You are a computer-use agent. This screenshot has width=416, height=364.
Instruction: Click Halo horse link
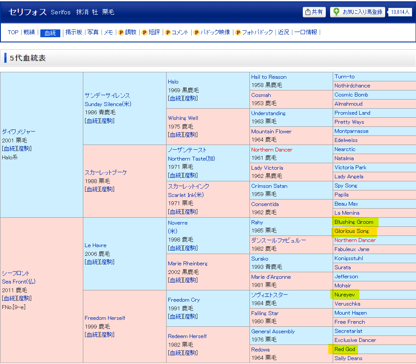tap(173, 82)
